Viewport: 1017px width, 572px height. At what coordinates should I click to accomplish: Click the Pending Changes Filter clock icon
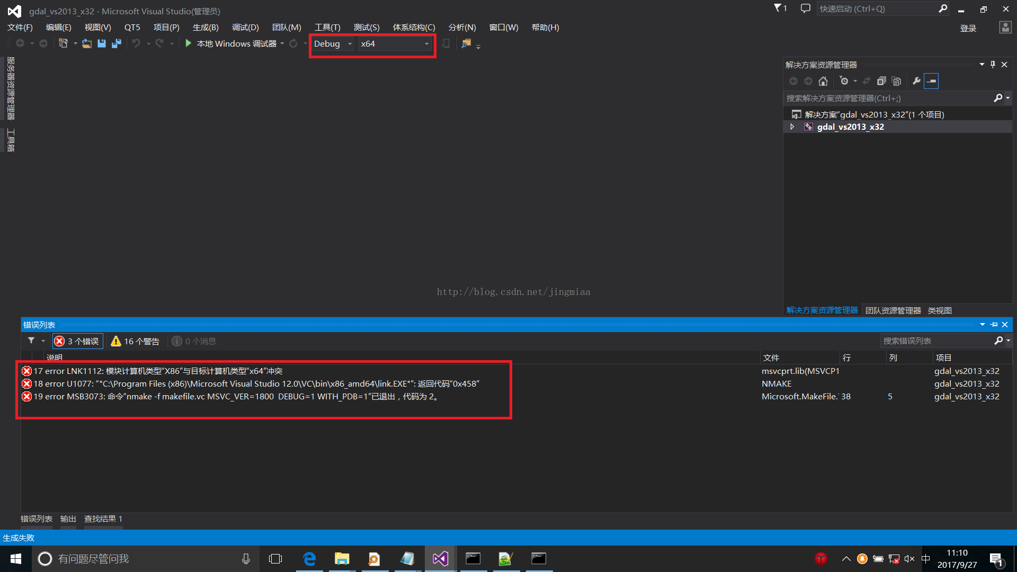point(844,81)
